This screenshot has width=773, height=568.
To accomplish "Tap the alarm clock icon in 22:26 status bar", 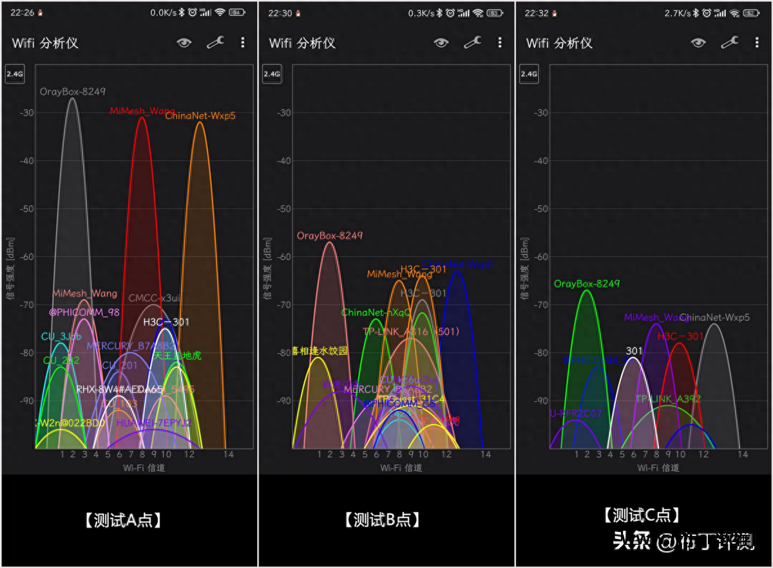I will click(x=191, y=13).
